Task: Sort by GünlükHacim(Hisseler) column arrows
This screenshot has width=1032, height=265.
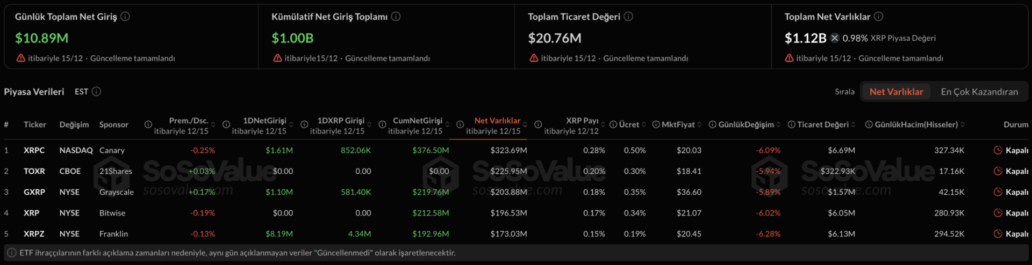Action: pos(963,124)
